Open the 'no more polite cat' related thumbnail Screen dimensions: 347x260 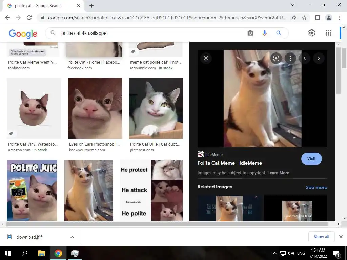[x=295, y=208]
